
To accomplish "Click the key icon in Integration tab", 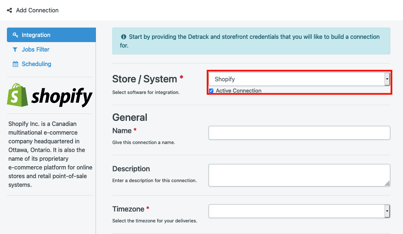I will 15,35.
